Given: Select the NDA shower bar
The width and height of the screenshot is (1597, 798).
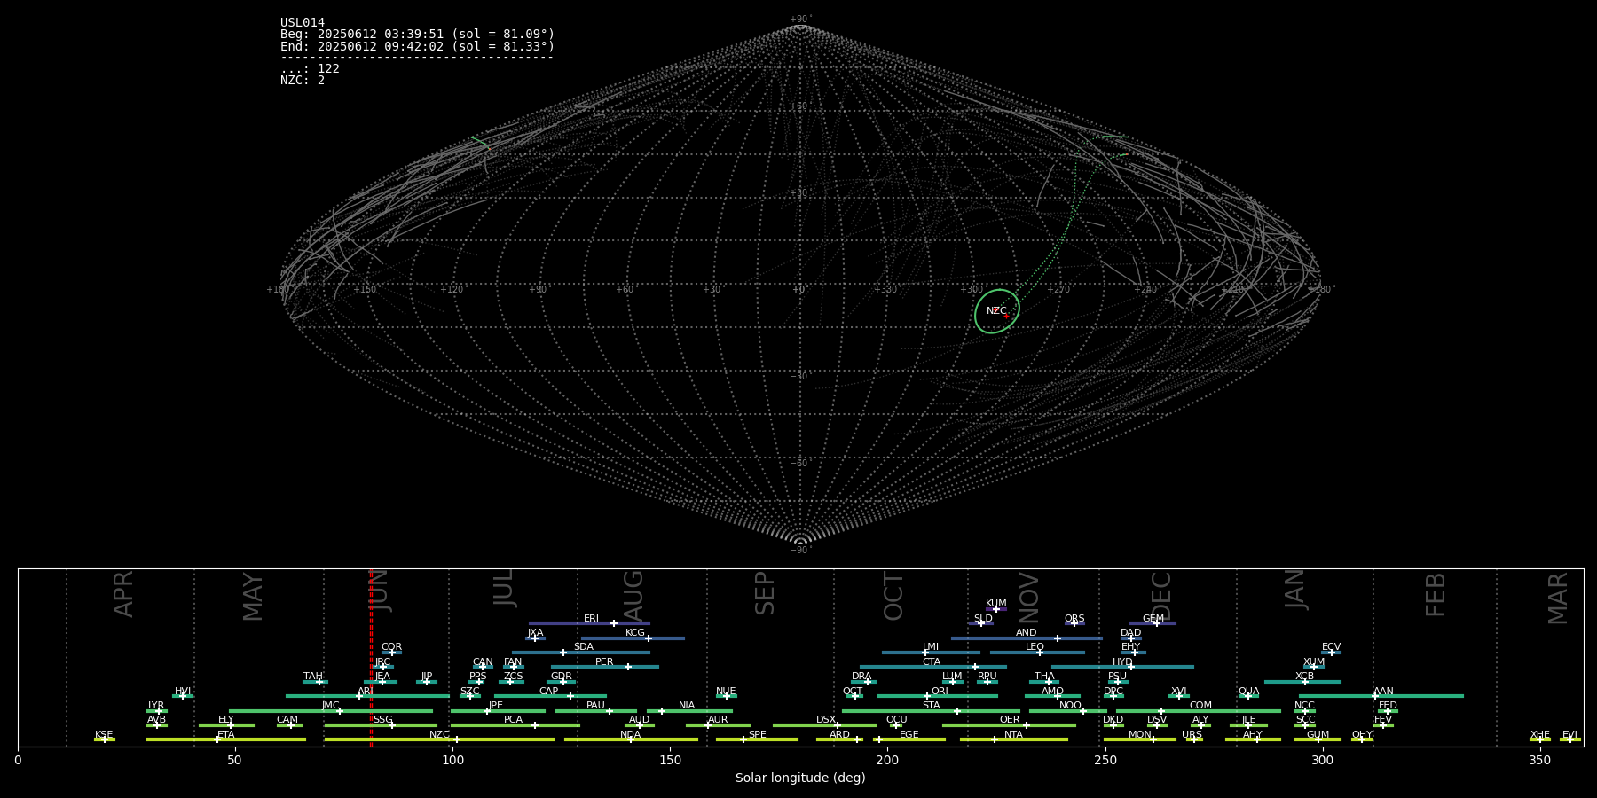Looking at the screenshot, I should click(631, 739).
